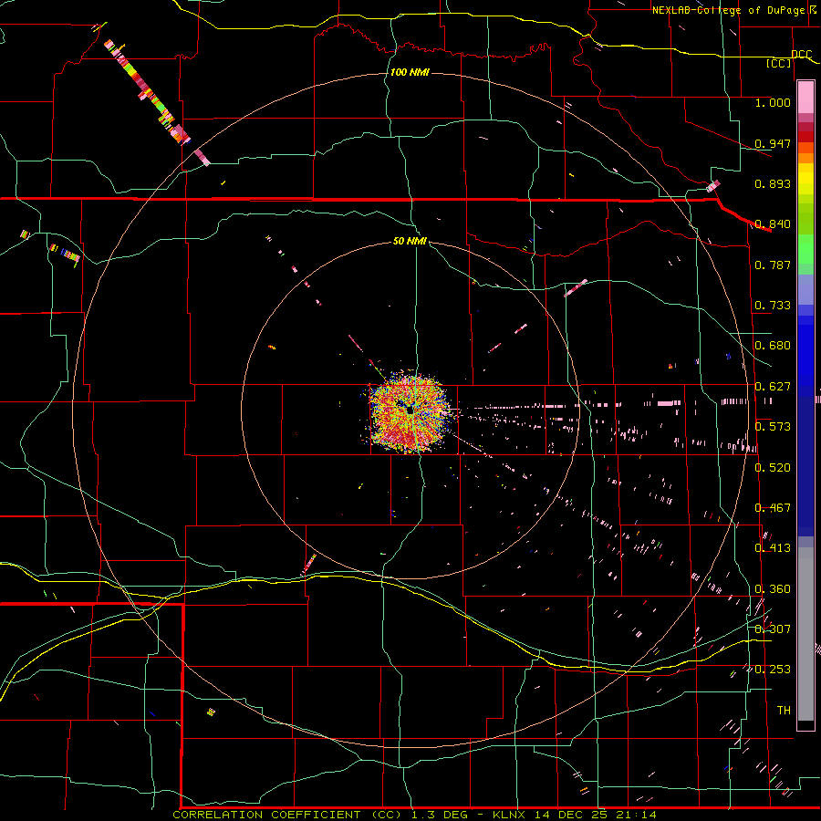Select the 0.947 scale value

pyautogui.click(x=773, y=143)
